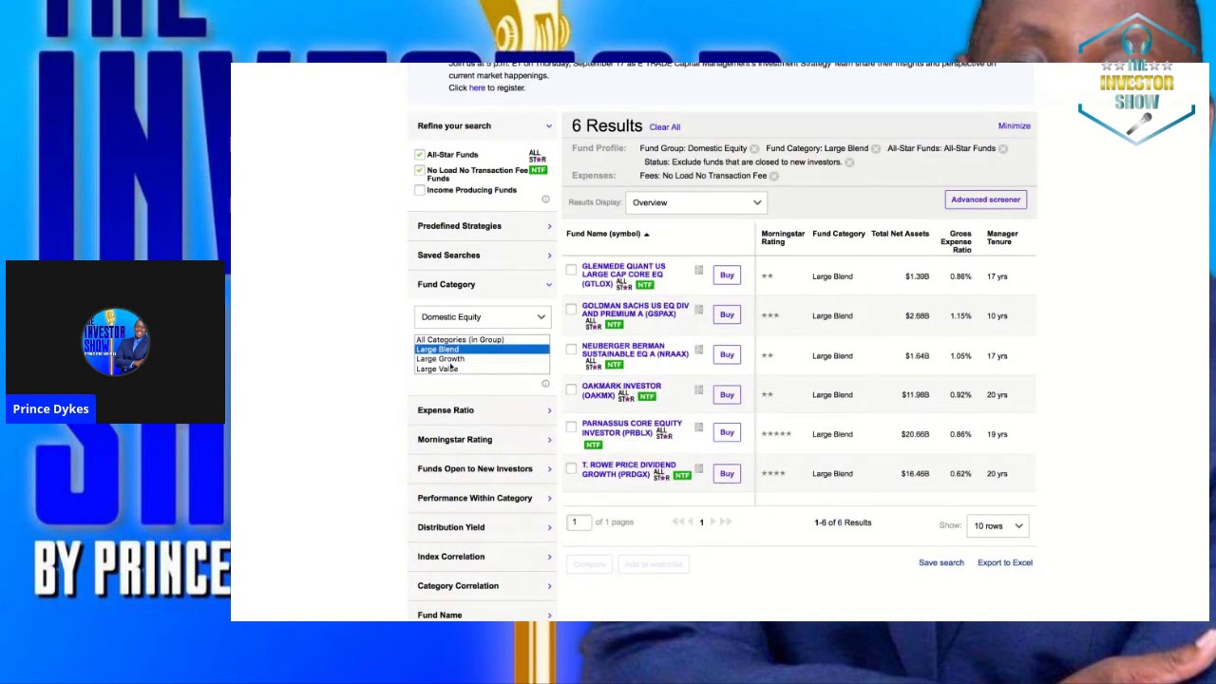
Task: Buy the Neuberger Berman Sustainable EQ fund
Action: (727, 355)
